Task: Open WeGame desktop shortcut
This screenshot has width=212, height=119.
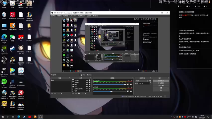Action: point(12,60)
